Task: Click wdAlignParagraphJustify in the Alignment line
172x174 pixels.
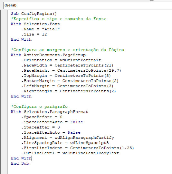Action: click(x=84, y=138)
